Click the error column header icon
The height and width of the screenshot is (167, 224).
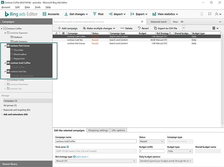pyautogui.click(x=64, y=33)
